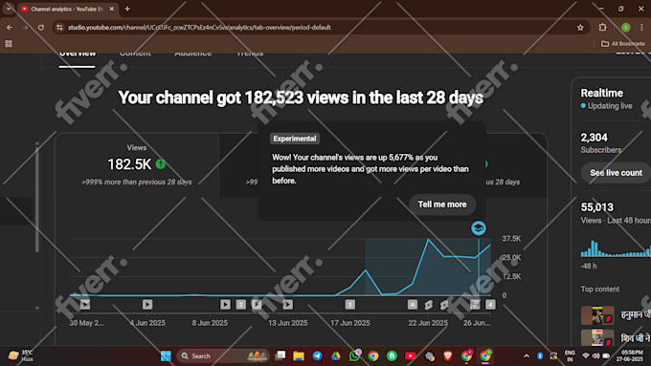Open the tab search dropdown arrow

(9, 9)
